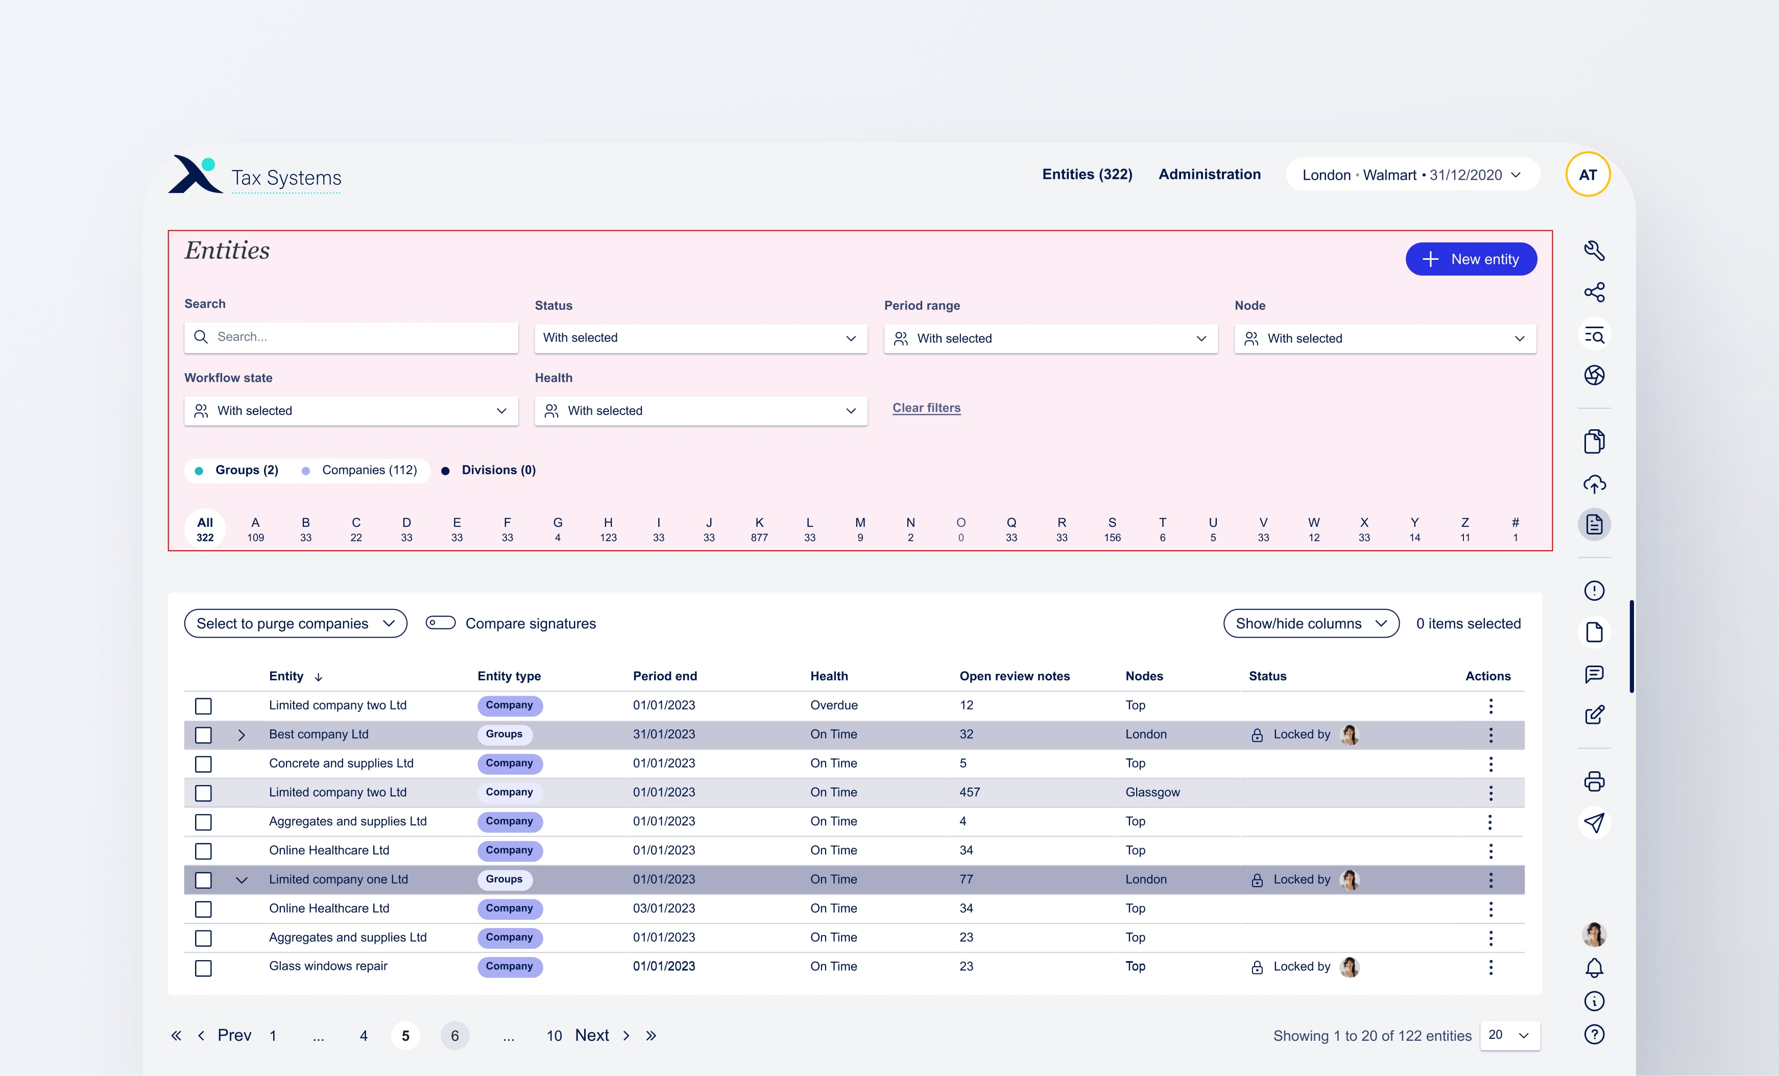Click the New entity button
Viewport: 1779px width, 1076px height.
[x=1471, y=259]
